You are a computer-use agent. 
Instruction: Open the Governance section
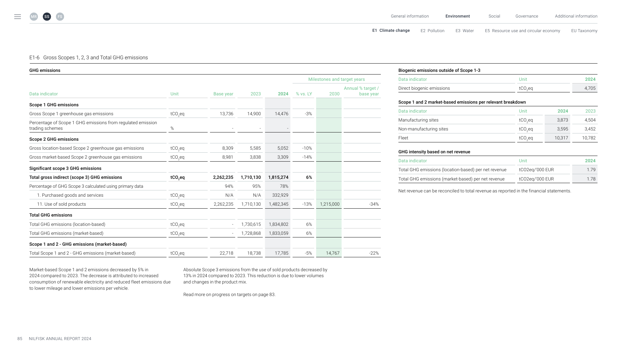click(x=527, y=16)
